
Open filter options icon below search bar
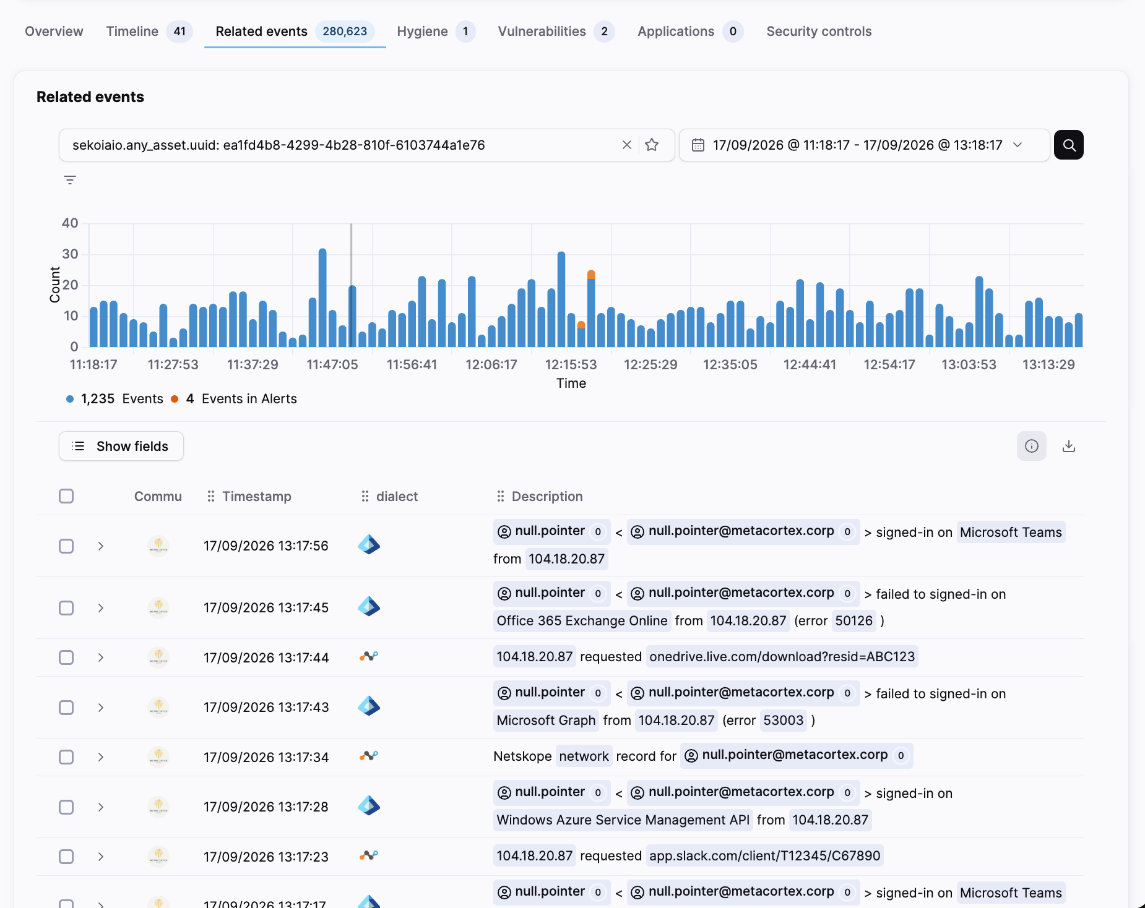click(x=70, y=180)
